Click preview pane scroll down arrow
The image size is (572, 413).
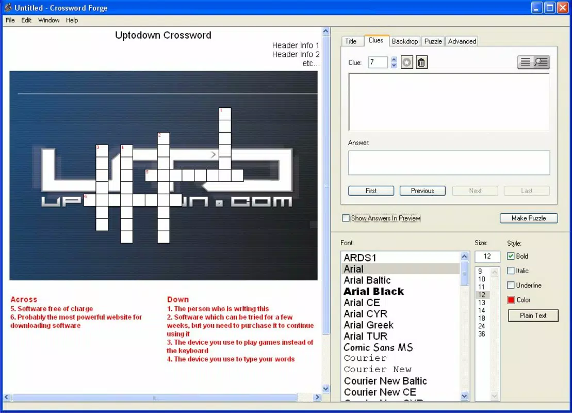(x=326, y=389)
